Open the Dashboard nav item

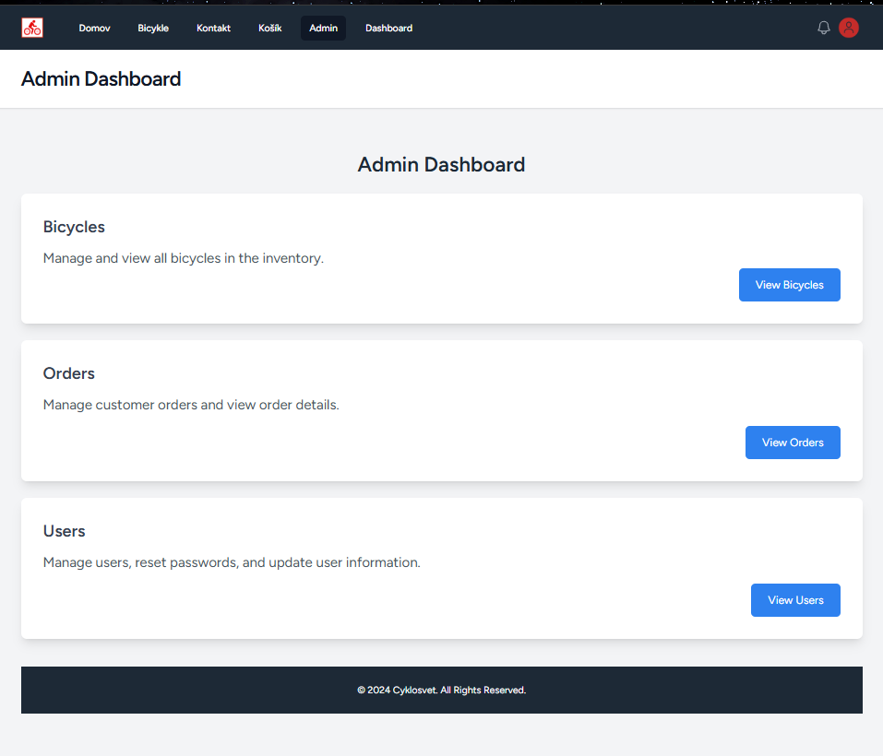pyautogui.click(x=388, y=29)
